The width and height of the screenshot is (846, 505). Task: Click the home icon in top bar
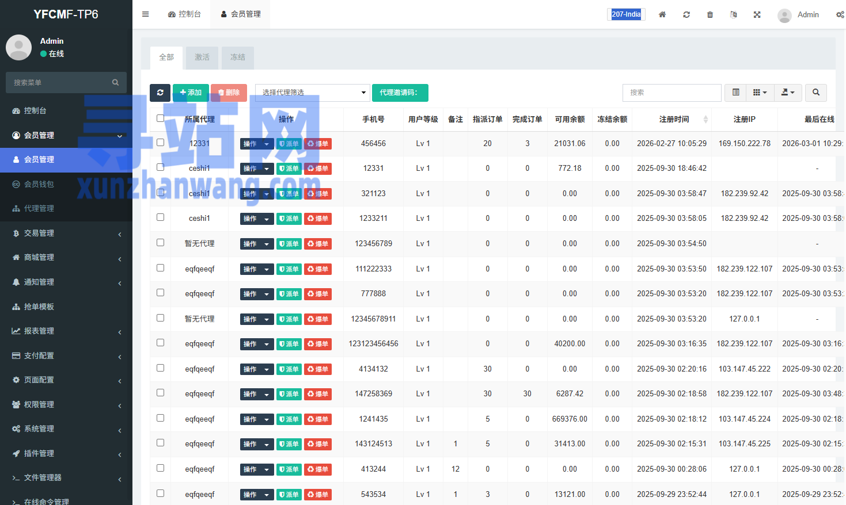click(x=662, y=14)
